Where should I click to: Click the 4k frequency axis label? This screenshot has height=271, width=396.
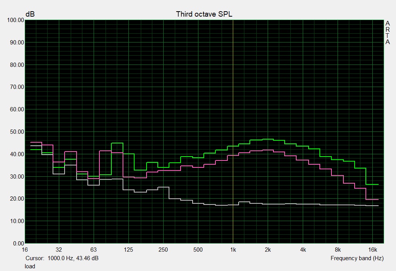303,250
